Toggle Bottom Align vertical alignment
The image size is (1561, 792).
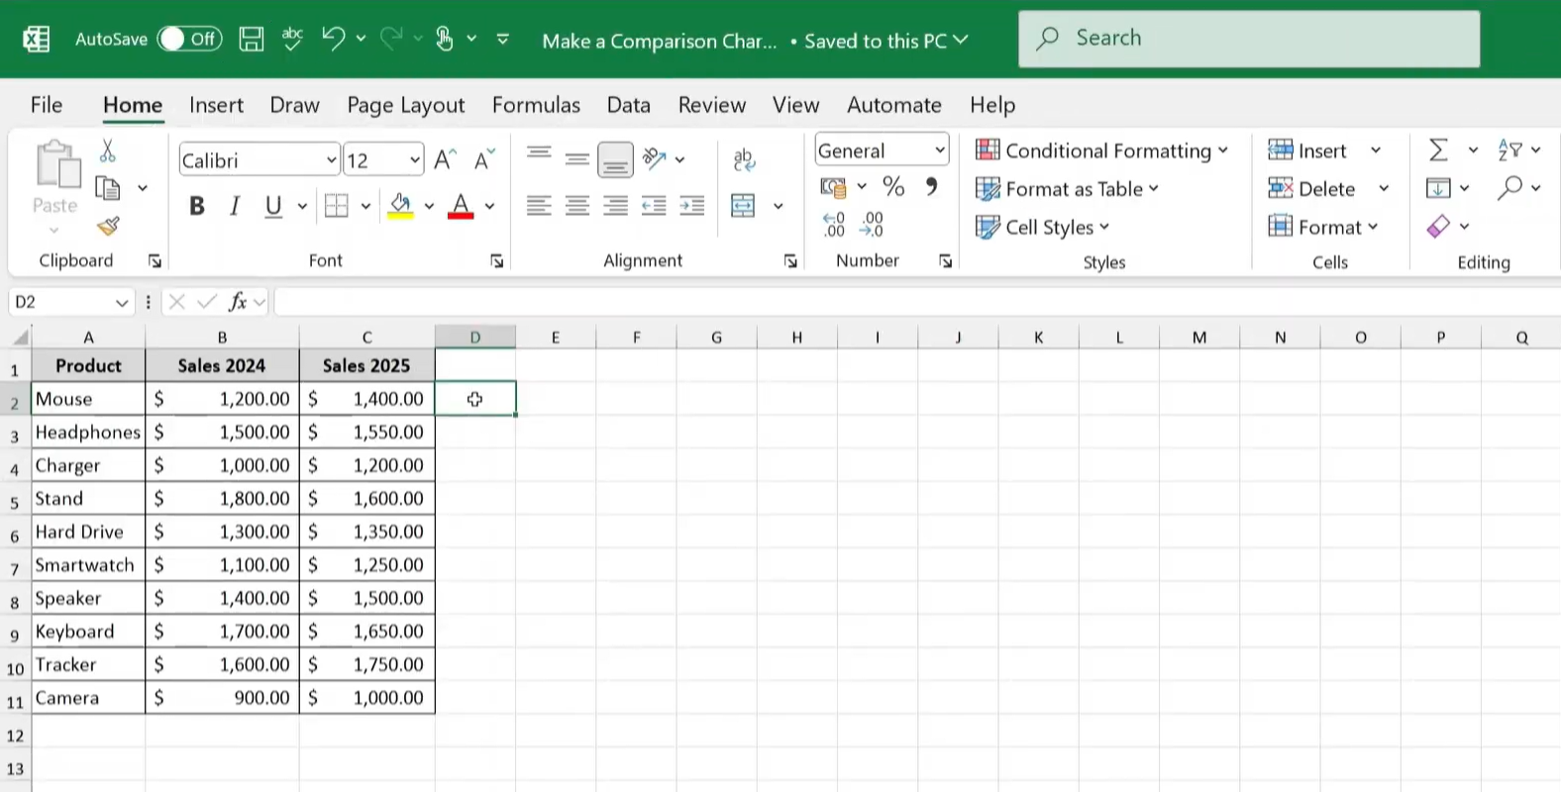tap(615, 160)
